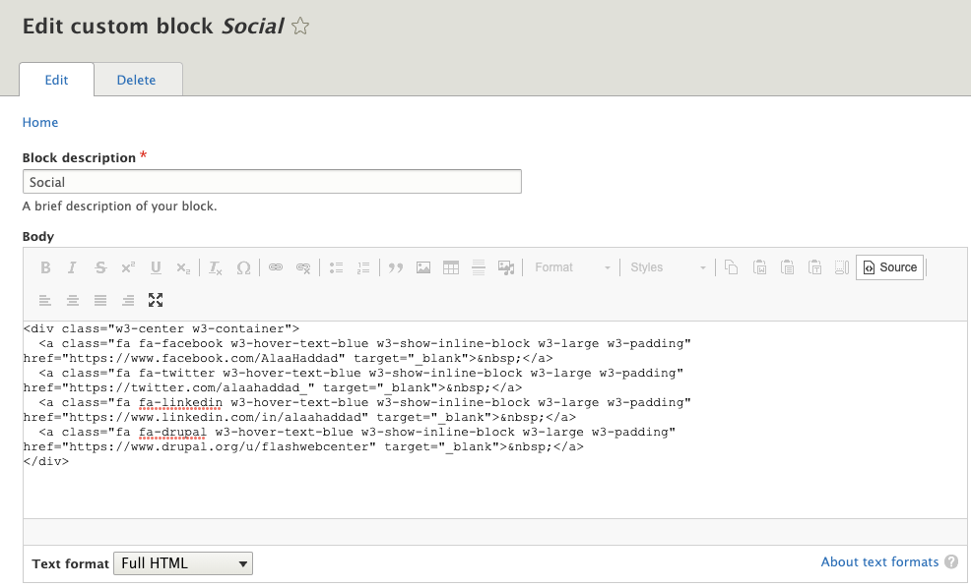Screen dimensions: 971x588
Task: Remove formatting with the Tx icon
Action: point(216,267)
